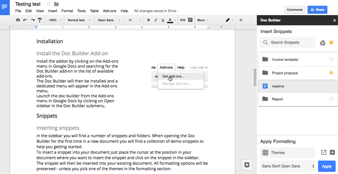This screenshot has height=174, width=338.
Task: Star the Report folder
Action: click(331, 99)
